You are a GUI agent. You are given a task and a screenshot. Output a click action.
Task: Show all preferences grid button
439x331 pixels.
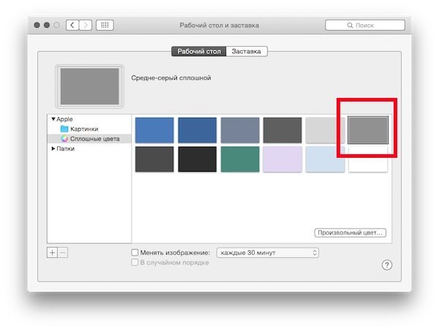click(x=105, y=25)
